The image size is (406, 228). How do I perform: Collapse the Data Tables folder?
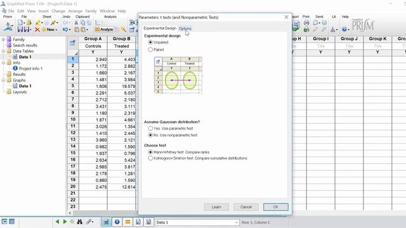3,51
